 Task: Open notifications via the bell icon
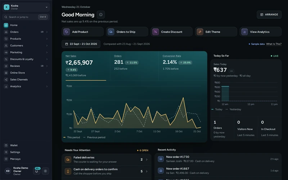coord(37,171)
